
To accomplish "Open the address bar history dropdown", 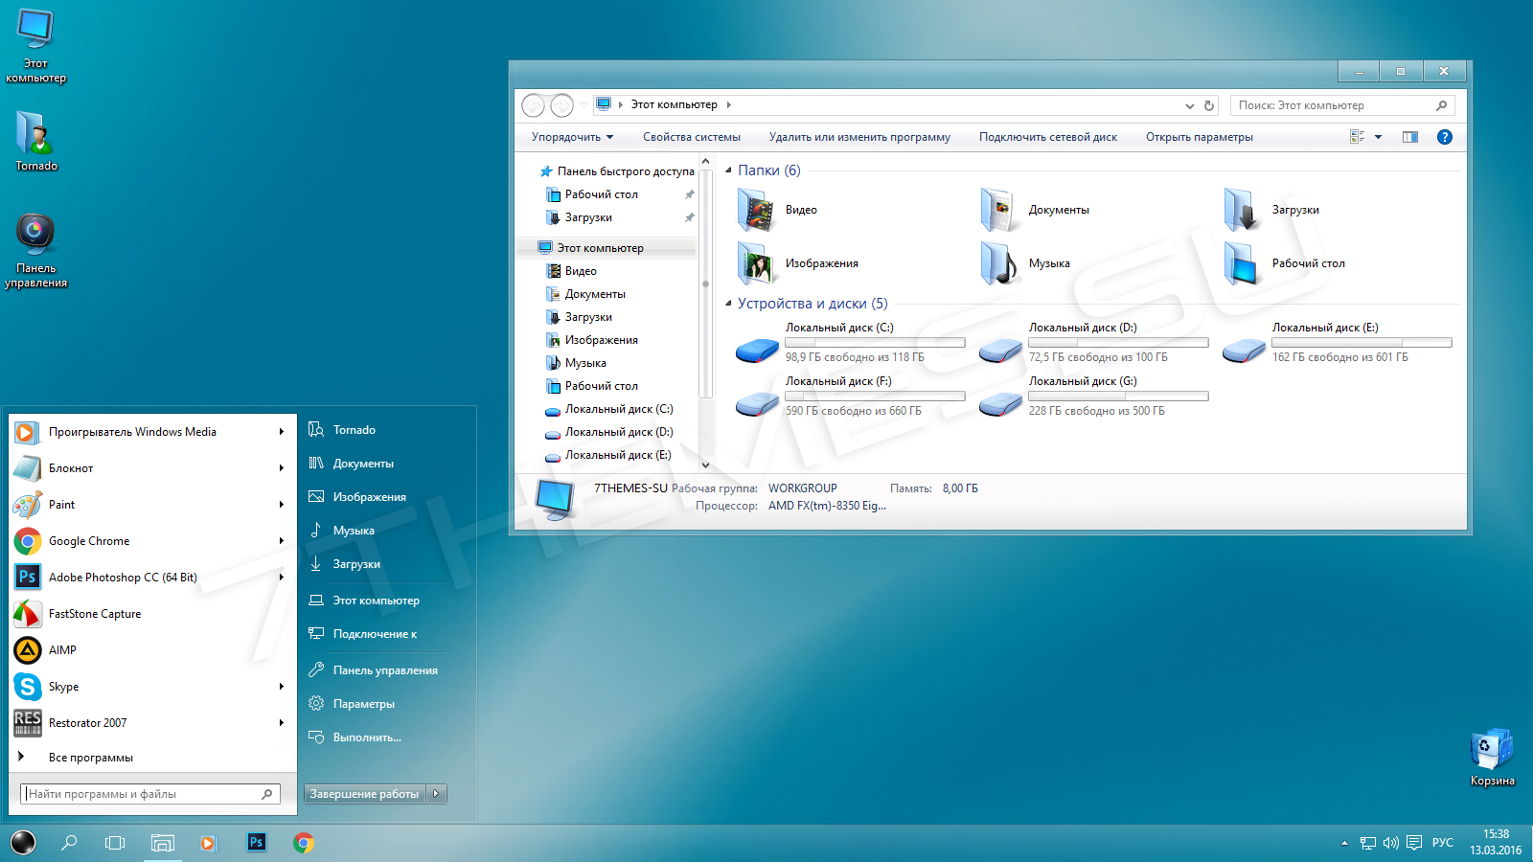I will (1189, 105).
